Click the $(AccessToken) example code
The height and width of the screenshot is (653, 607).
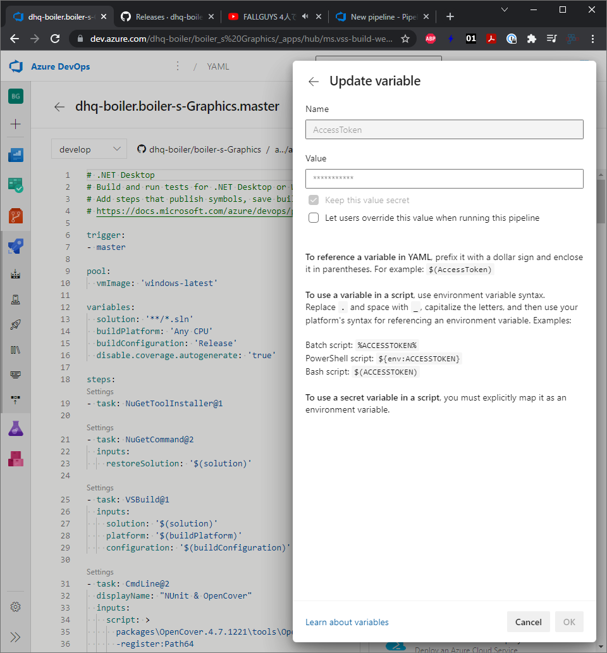coord(460,270)
